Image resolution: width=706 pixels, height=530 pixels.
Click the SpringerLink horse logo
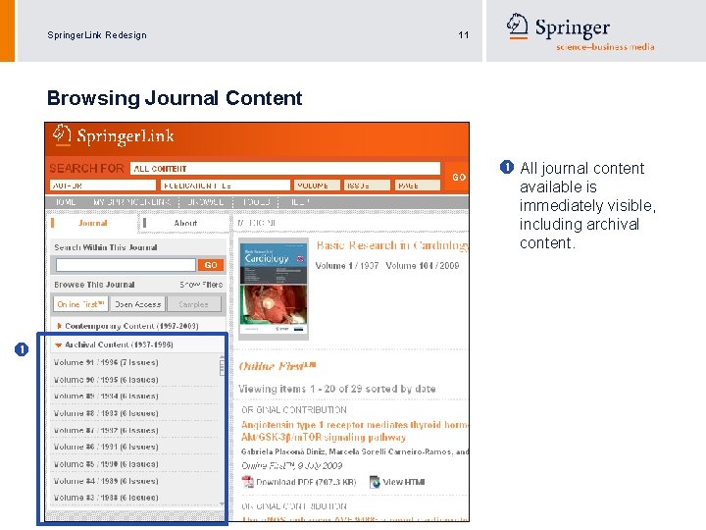[x=62, y=134]
